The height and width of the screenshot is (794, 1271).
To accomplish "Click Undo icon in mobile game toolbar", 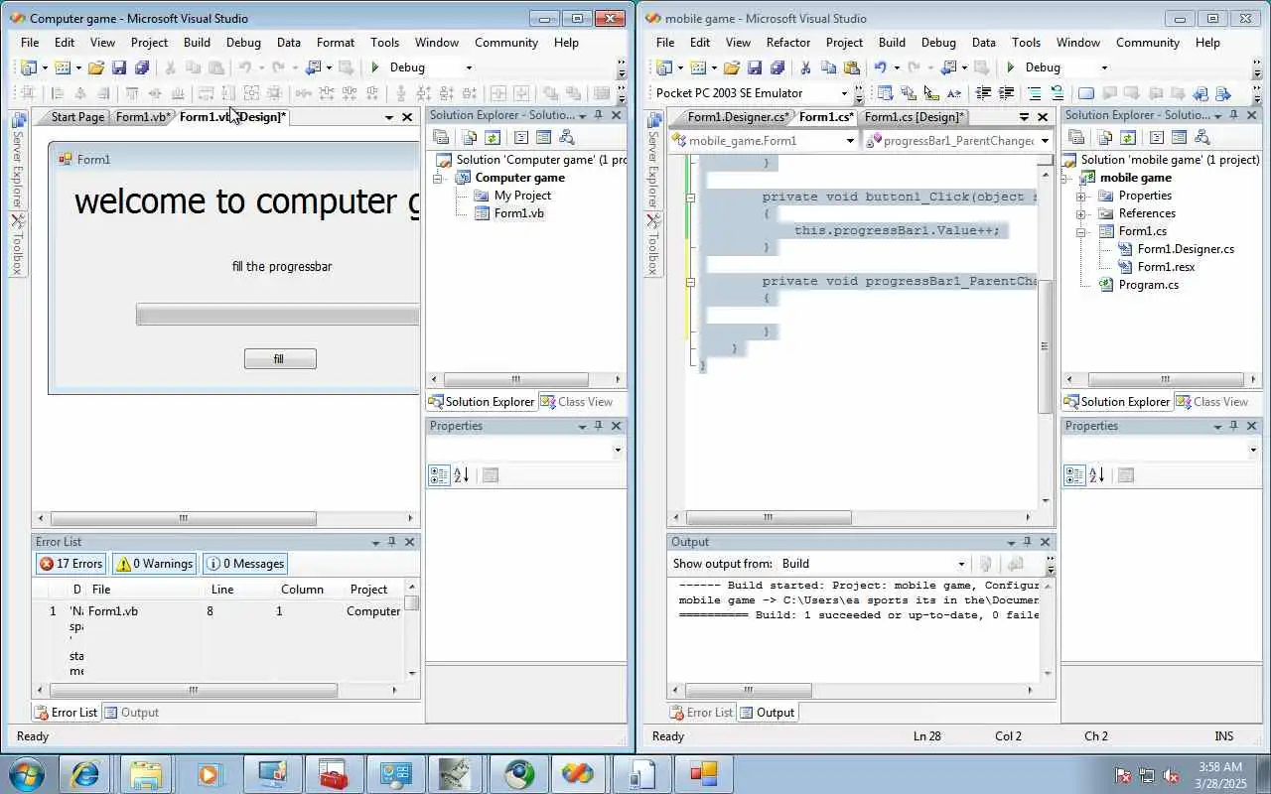I will (880, 67).
